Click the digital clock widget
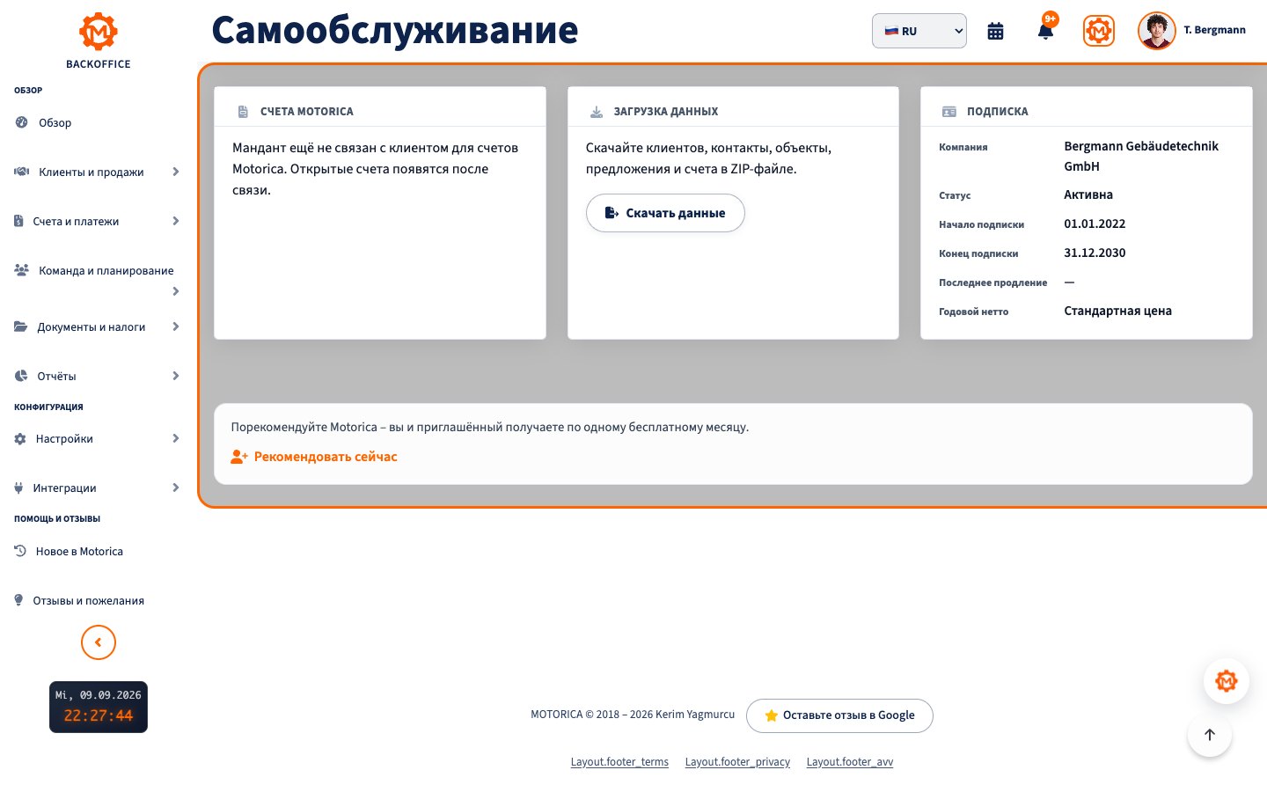Image resolution: width=1267 pixels, height=792 pixels. pyautogui.click(x=99, y=707)
